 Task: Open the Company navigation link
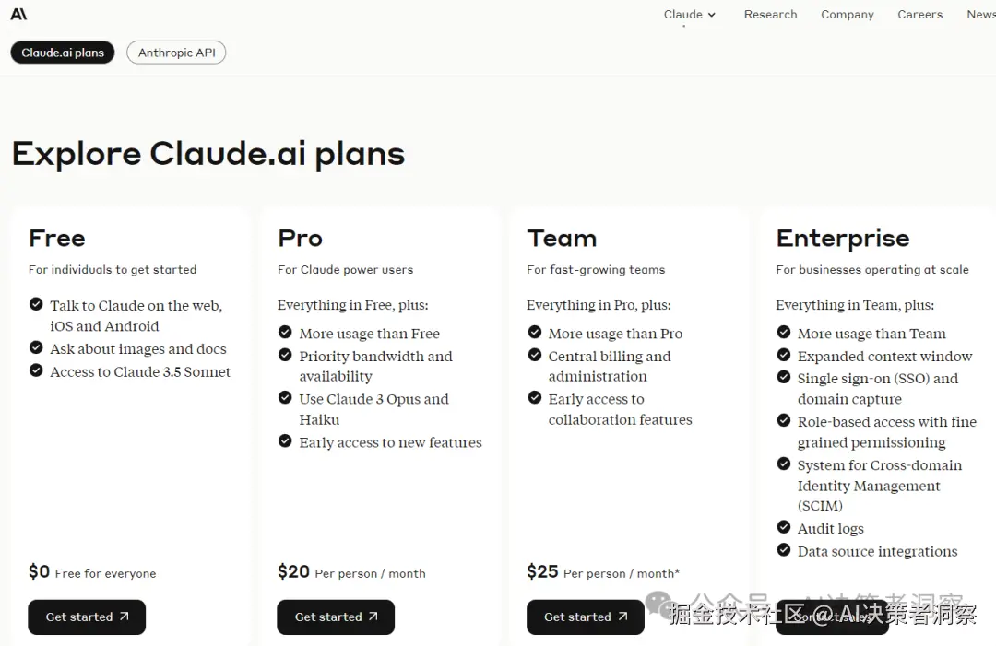[847, 15]
